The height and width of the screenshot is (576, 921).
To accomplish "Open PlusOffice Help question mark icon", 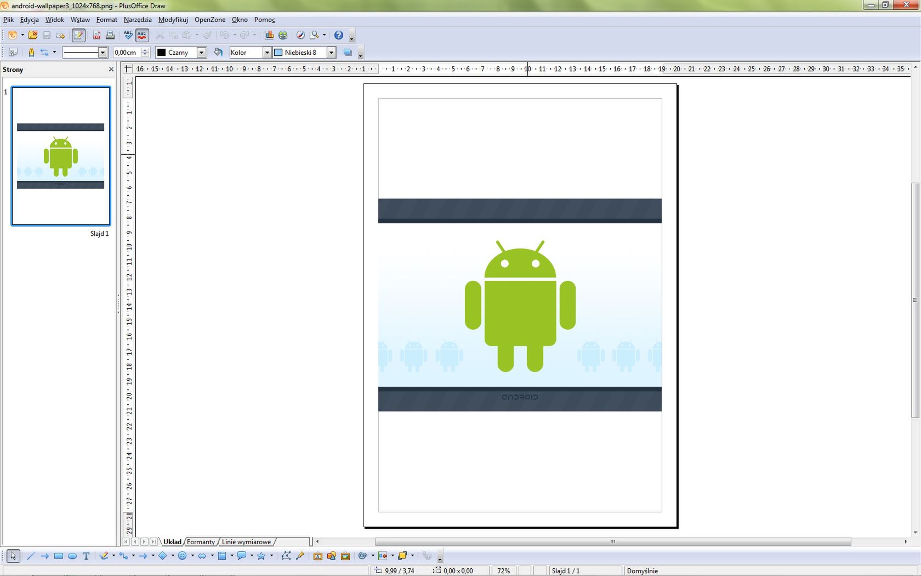I will 339,35.
